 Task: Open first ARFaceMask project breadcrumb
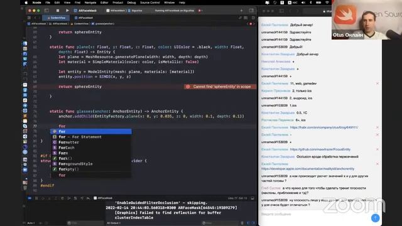(37, 24)
